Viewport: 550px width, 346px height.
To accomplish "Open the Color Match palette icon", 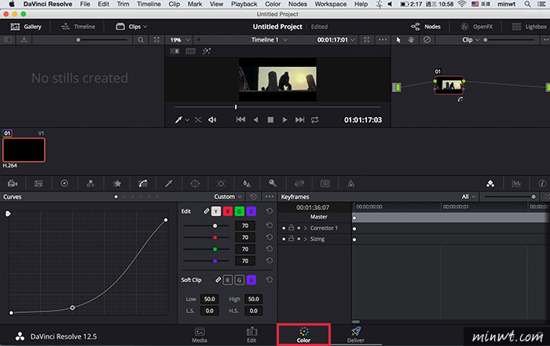I will [38, 183].
